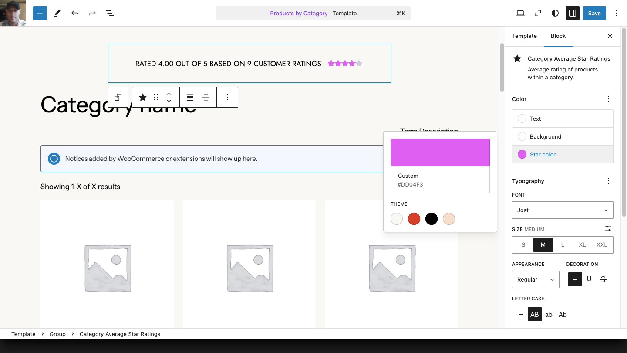Pick the red theme color swatch
The height and width of the screenshot is (353, 627).
tap(414, 219)
